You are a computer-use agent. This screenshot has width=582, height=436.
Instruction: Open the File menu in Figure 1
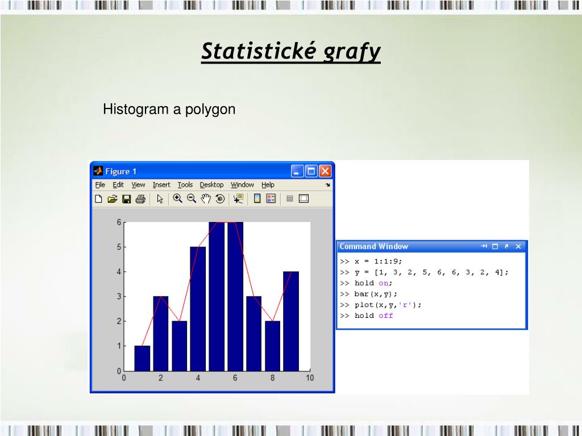(100, 185)
